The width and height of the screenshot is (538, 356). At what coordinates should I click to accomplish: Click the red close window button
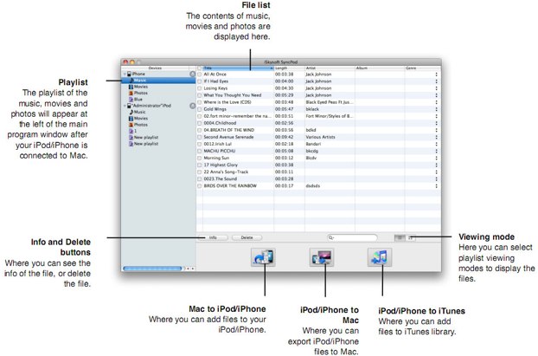point(125,62)
